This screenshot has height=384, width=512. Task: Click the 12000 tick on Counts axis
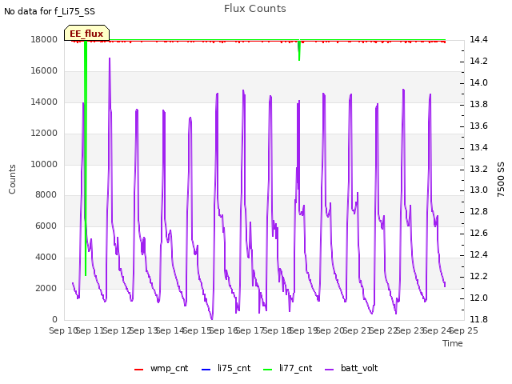(x=44, y=133)
